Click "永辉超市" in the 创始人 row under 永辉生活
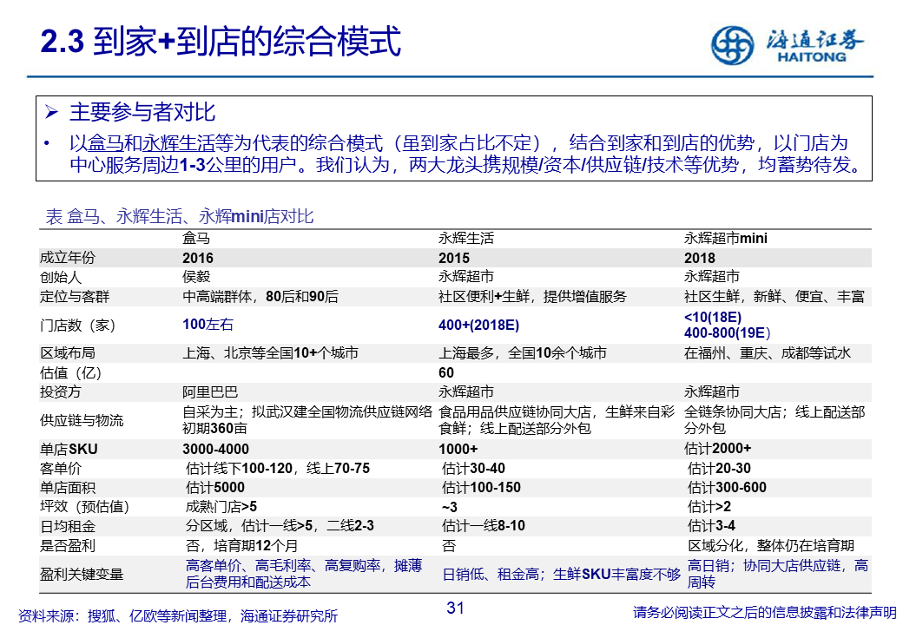Image resolution: width=903 pixels, height=625 pixels. point(466,277)
